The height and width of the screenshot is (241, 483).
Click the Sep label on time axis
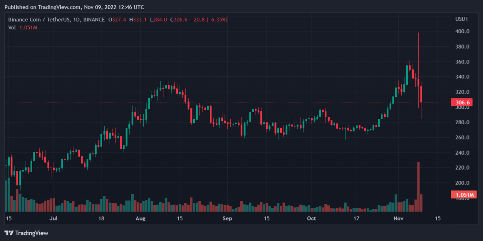(x=227, y=219)
